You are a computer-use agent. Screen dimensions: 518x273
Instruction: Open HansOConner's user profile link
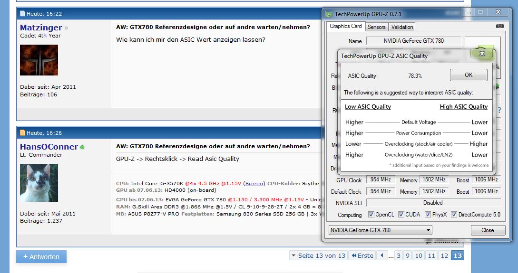49,147
